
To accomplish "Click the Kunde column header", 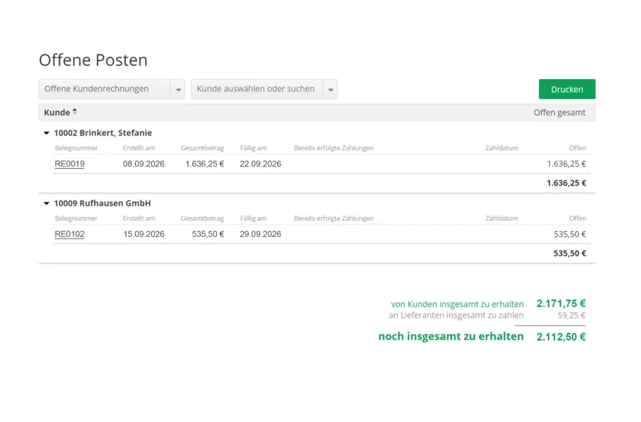I will pyautogui.click(x=57, y=113).
